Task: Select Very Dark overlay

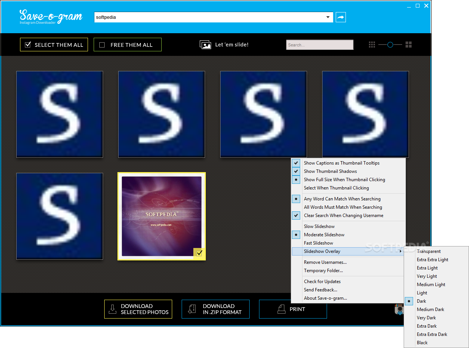Action: pyautogui.click(x=436, y=318)
